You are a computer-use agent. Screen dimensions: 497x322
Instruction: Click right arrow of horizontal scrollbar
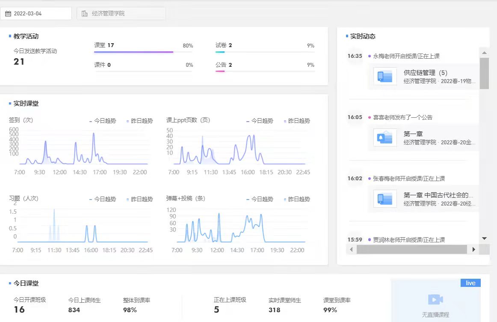click(x=473, y=249)
